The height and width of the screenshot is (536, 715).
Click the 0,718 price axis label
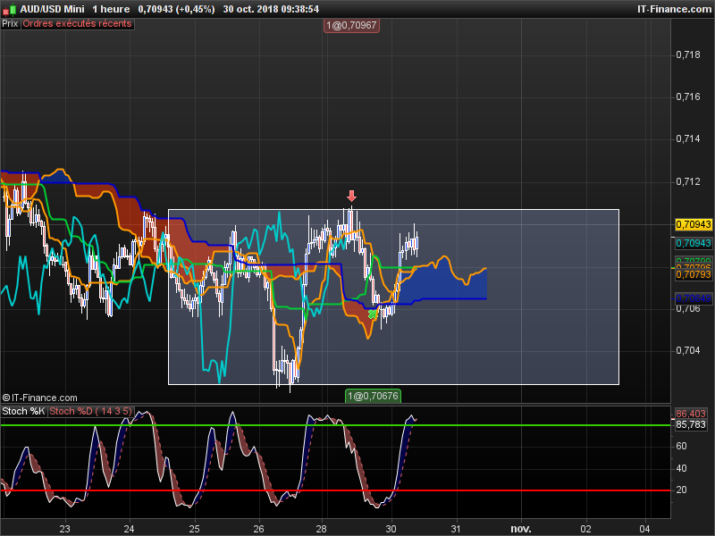click(687, 55)
